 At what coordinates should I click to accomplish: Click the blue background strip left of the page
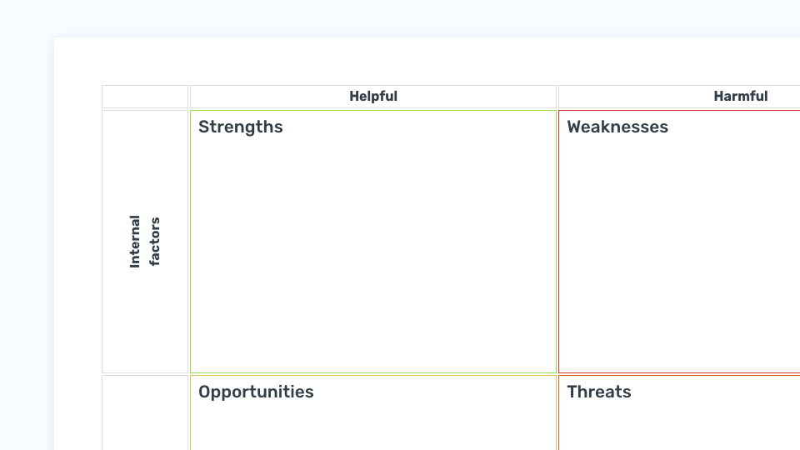click(x=27, y=245)
